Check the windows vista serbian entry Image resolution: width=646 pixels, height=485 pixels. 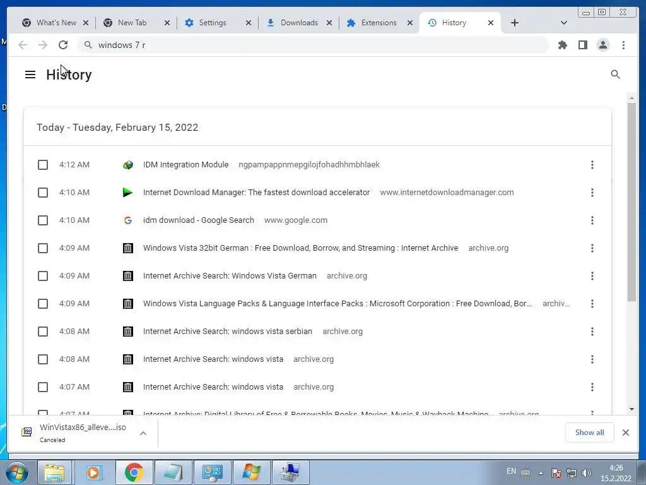(x=43, y=332)
